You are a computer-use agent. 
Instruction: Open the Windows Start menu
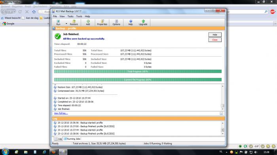pos(5,152)
